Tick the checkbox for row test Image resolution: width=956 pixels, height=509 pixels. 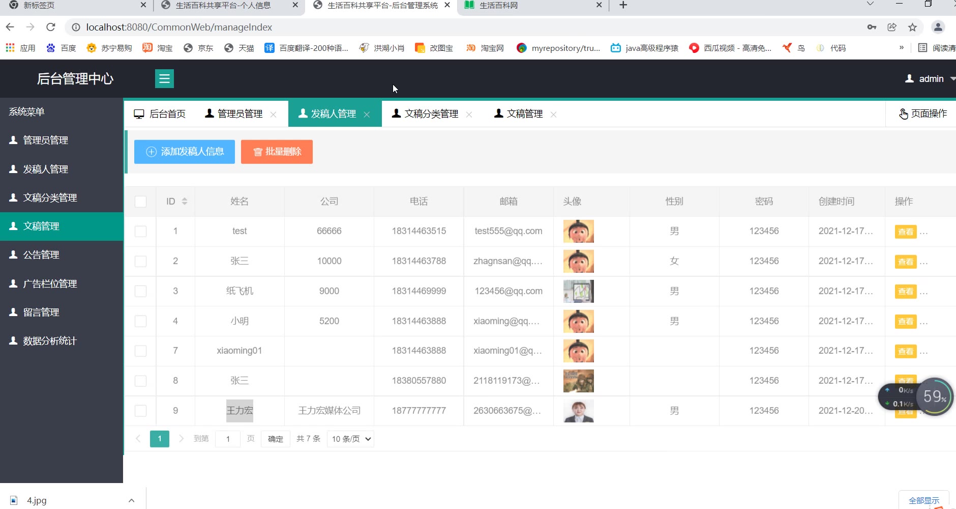[141, 232]
